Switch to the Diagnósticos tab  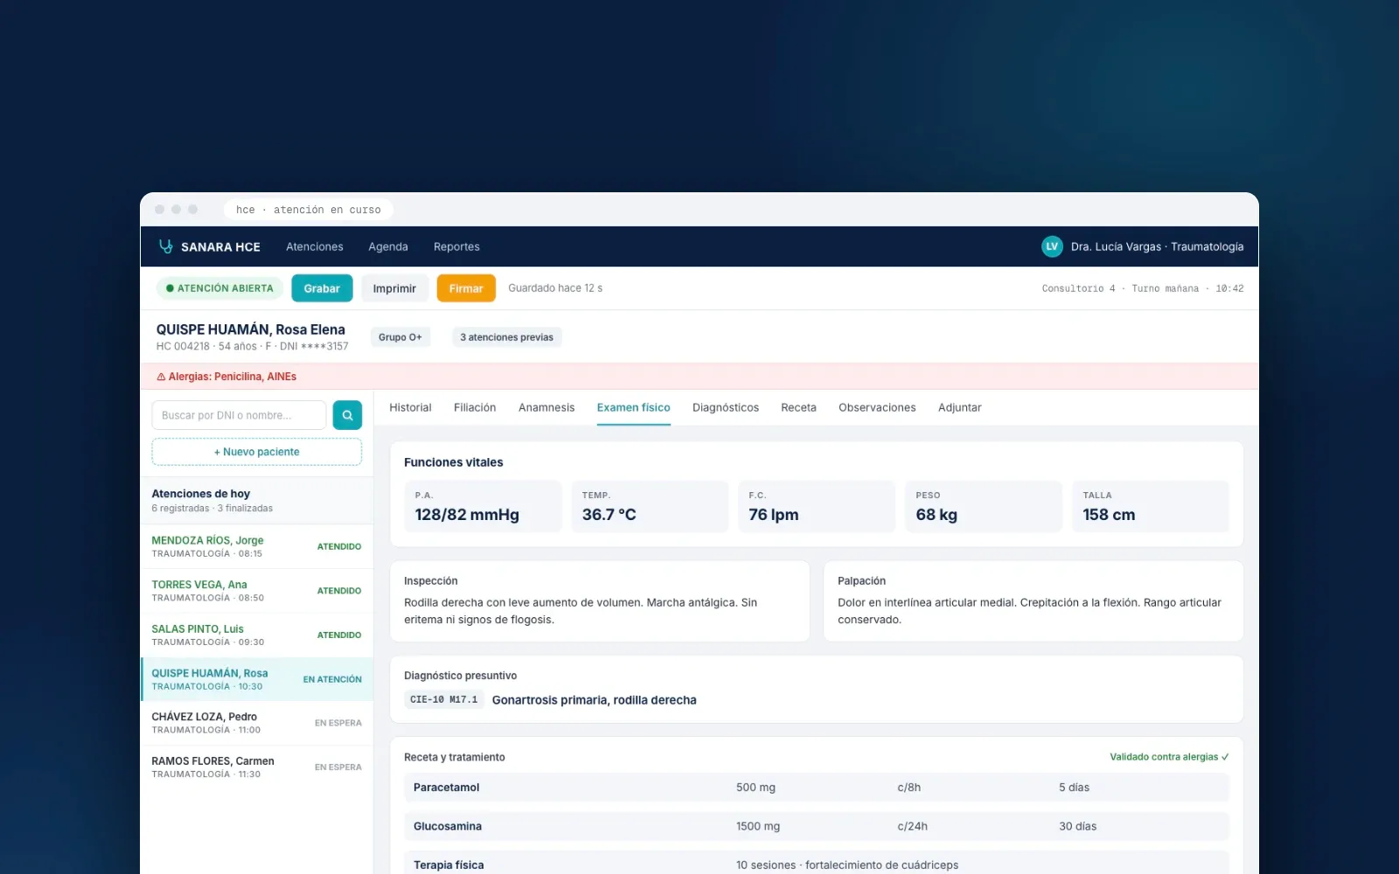click(x=726, y=407)
